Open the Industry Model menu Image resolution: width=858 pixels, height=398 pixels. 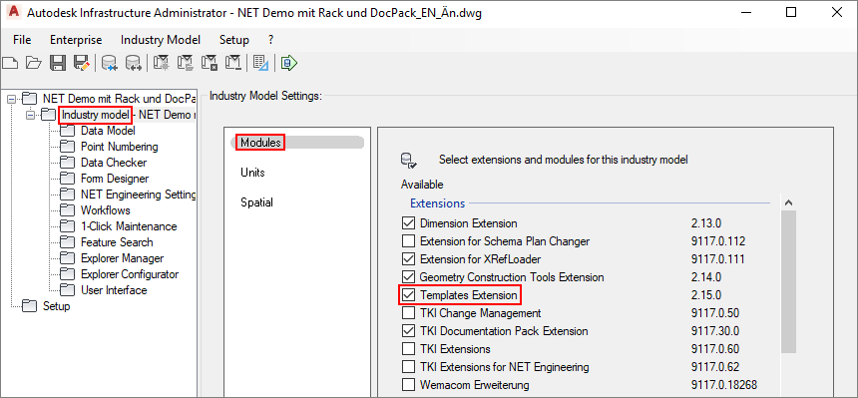(161, 40)
